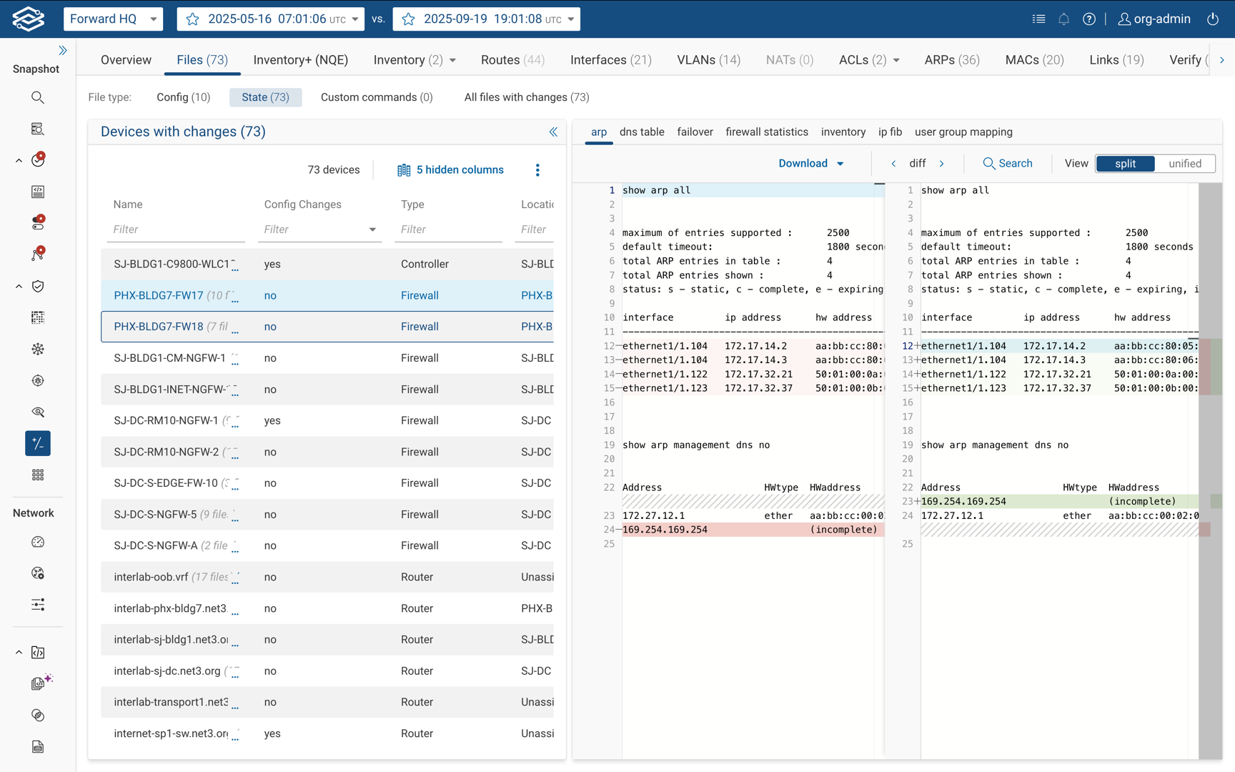Expand the Download dropdown menu

pyautogui.click(x=810, y=164)
